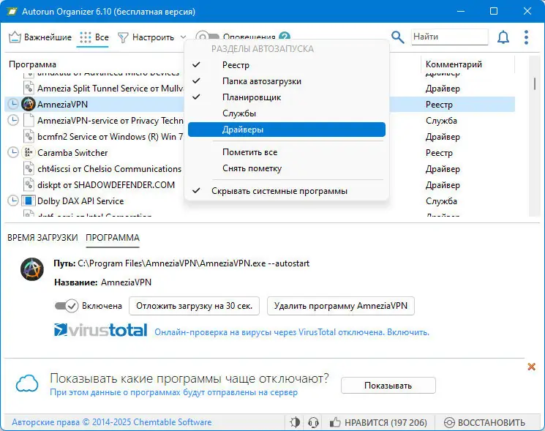Click the clock icon beside Dolby DAX API Service
545x431 pixels.
coord(13,200)
